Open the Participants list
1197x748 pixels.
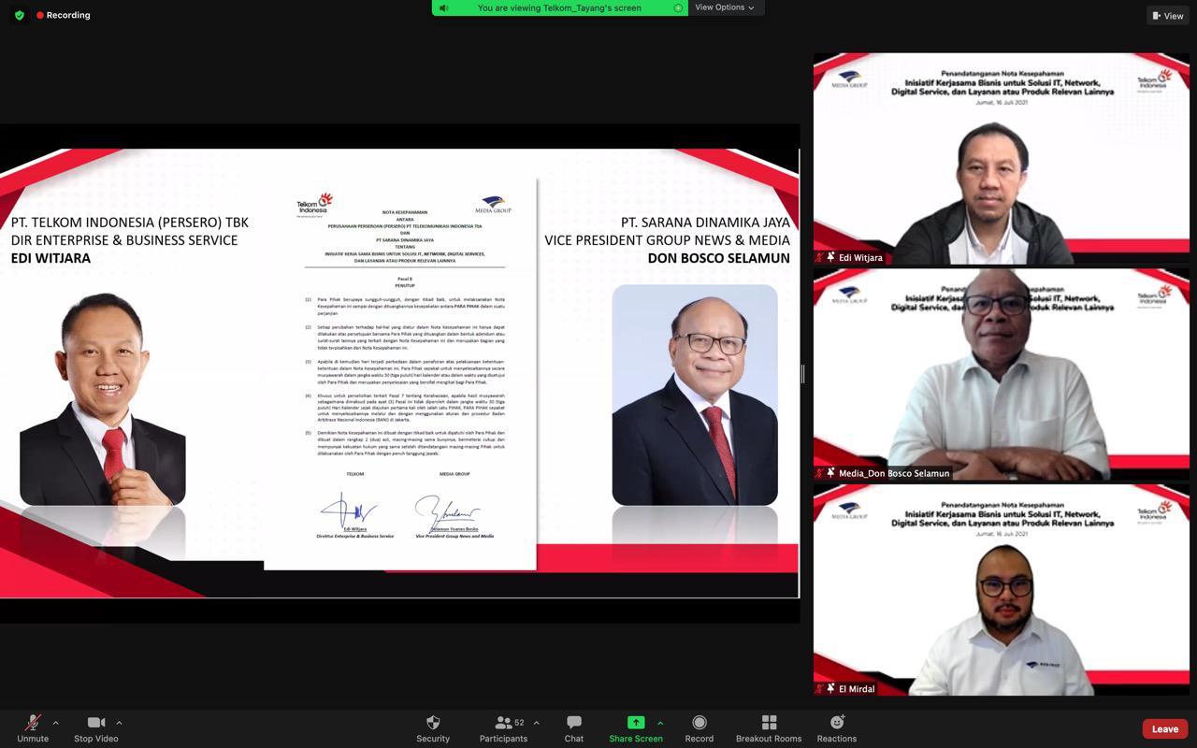[503, 723]
